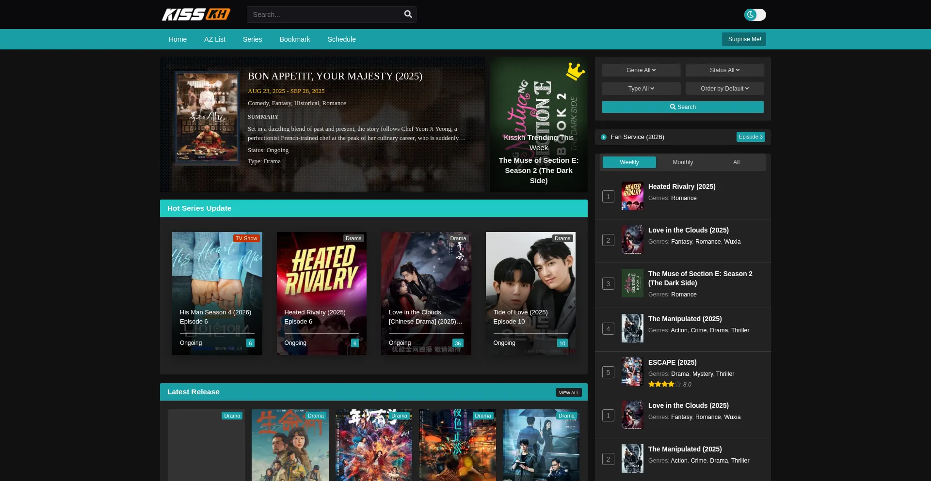The width and height of the screenshot is (931, 481).
Task: Click the VIEW ALL button in Latest Release
Action: [x=569, y=393]
